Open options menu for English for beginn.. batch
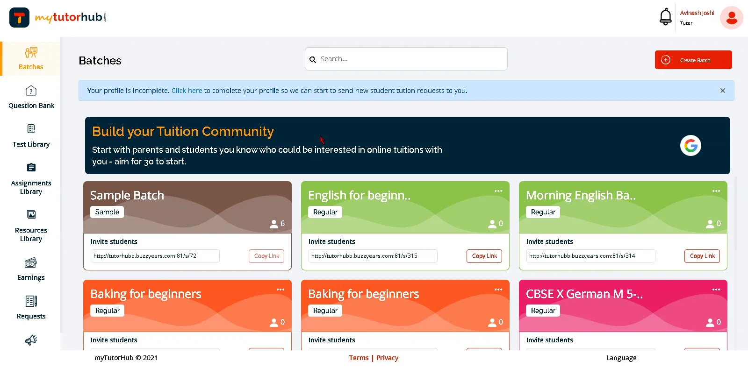Screen dimensions: 748x368 point(498,191)
